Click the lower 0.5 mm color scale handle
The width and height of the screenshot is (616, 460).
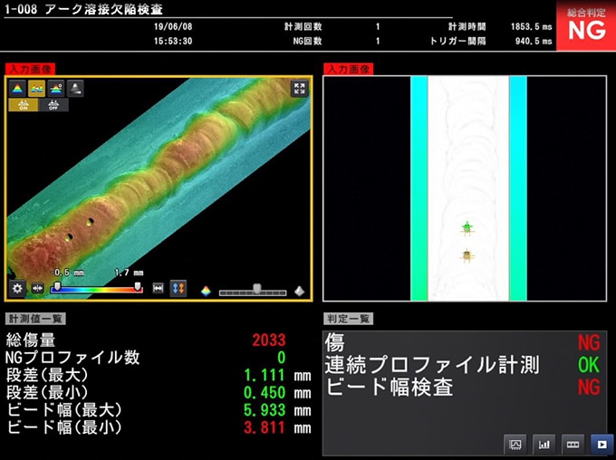click(x=56, y=286)
